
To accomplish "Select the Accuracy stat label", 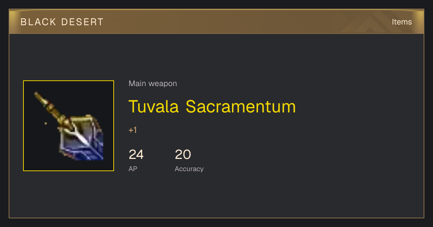I will point(189,169).
